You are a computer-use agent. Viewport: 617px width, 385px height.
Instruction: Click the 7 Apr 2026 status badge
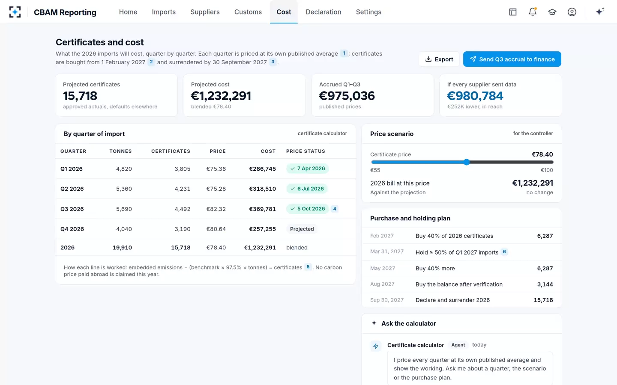pyautogui.click(x=308, y=169)
